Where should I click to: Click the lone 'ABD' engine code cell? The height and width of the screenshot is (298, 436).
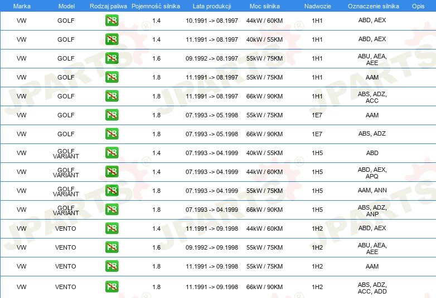[372, 153]
